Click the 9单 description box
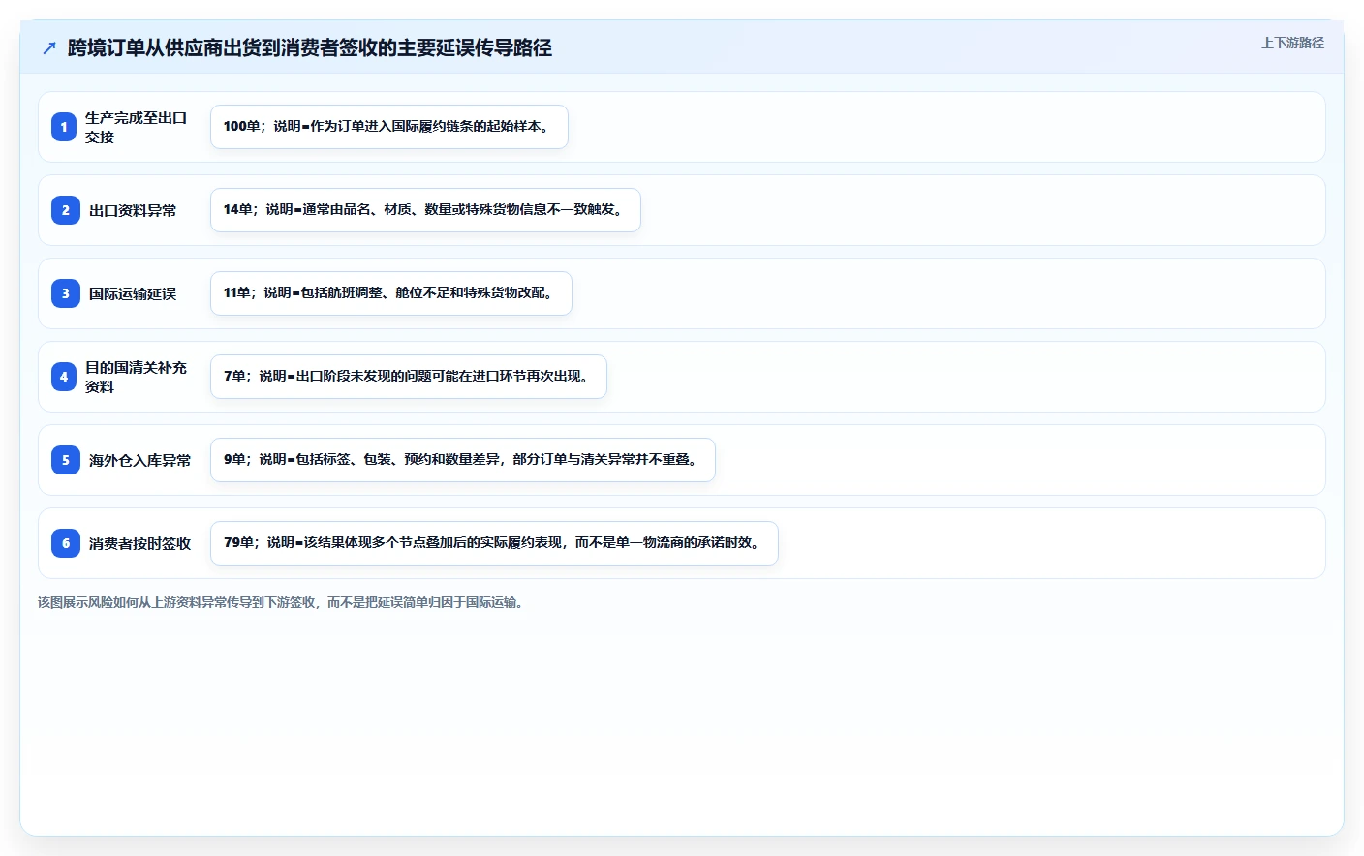The image size is (1364, 856). (x=463, y=460)
